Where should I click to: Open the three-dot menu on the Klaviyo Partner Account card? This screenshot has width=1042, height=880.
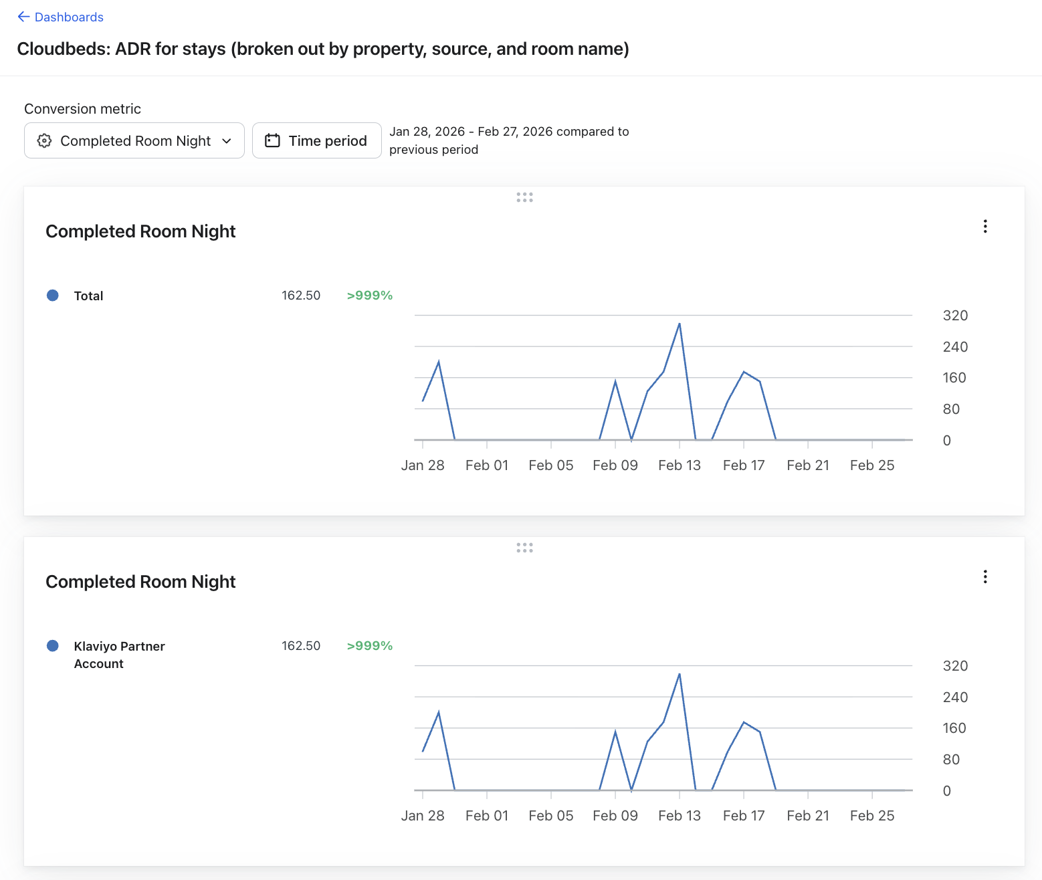point(985,576)
